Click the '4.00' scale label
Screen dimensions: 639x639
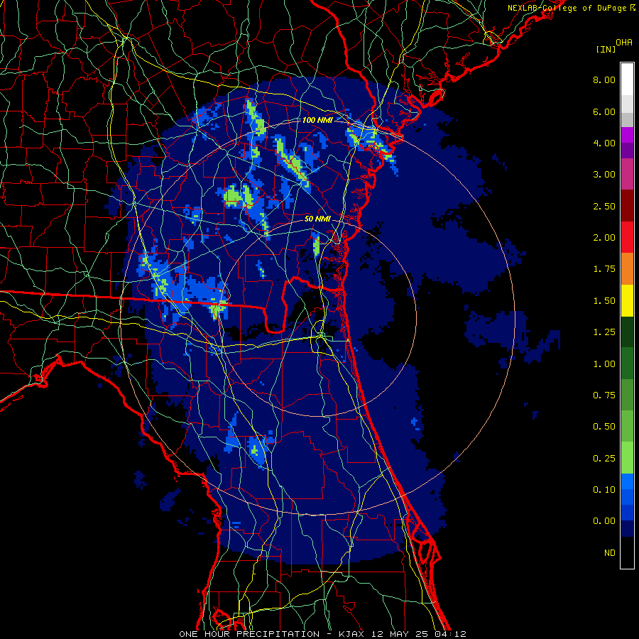point(604,143)
